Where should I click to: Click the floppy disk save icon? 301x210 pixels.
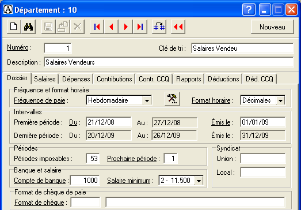click(x=48, y=27)
